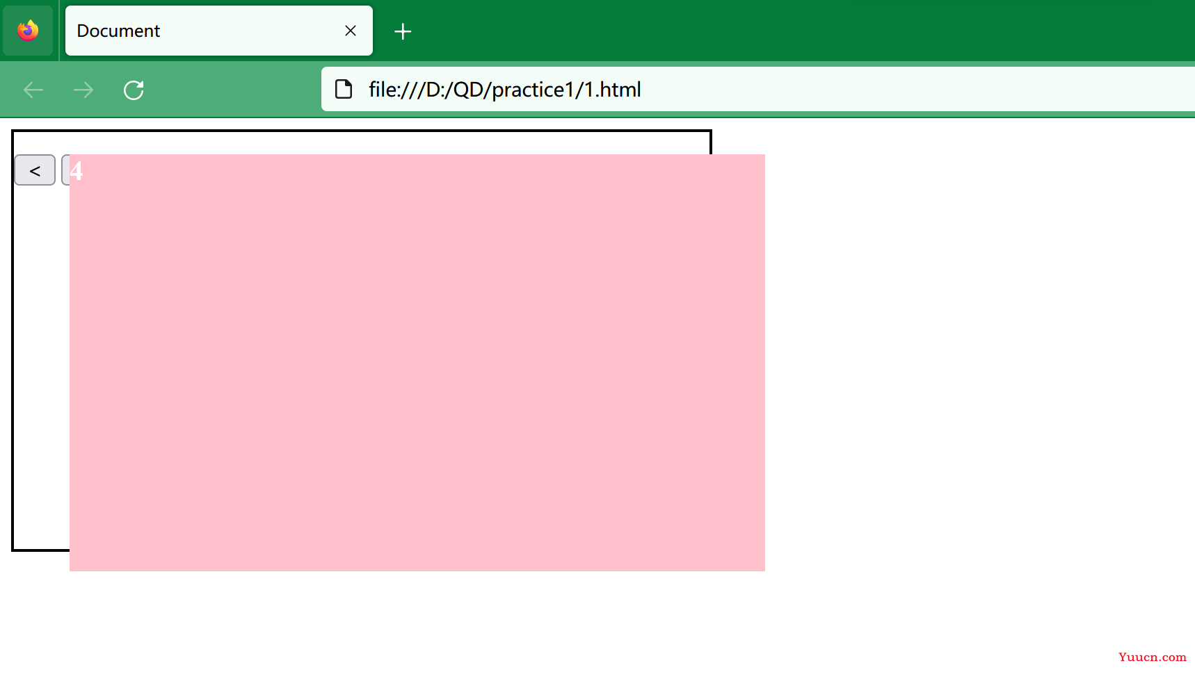Click the pink slide numbered 4

(417, 363)
